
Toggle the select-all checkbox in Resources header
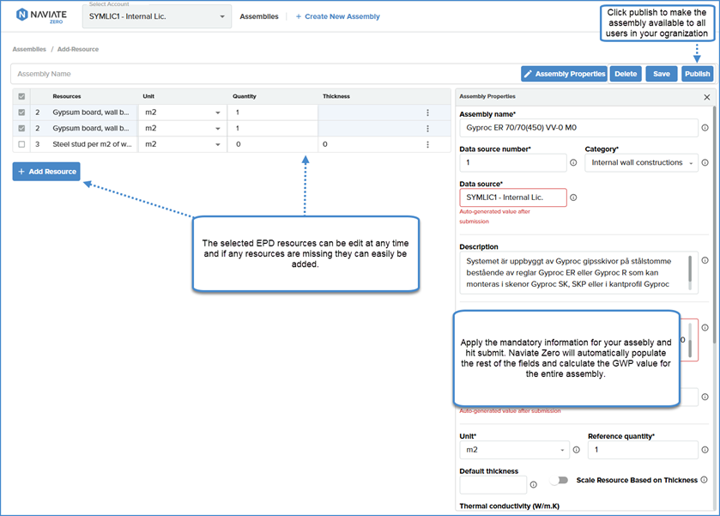(21, 96)
